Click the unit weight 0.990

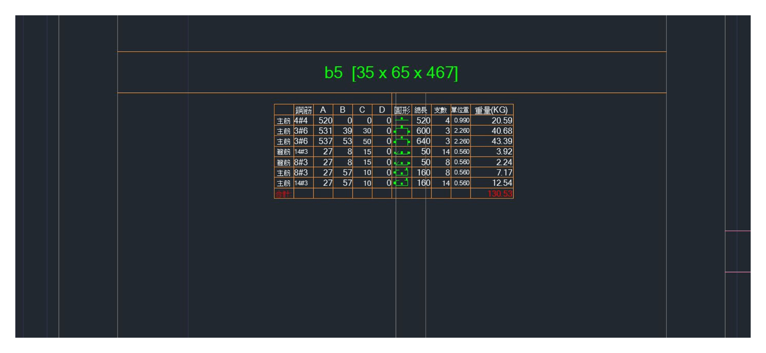click(462, 120)
